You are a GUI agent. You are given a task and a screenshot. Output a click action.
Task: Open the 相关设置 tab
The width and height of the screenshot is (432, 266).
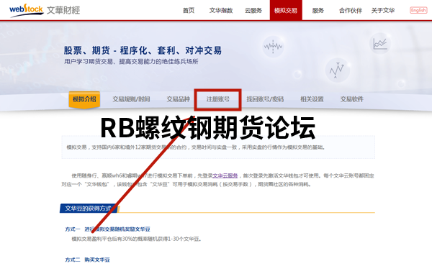312,99
